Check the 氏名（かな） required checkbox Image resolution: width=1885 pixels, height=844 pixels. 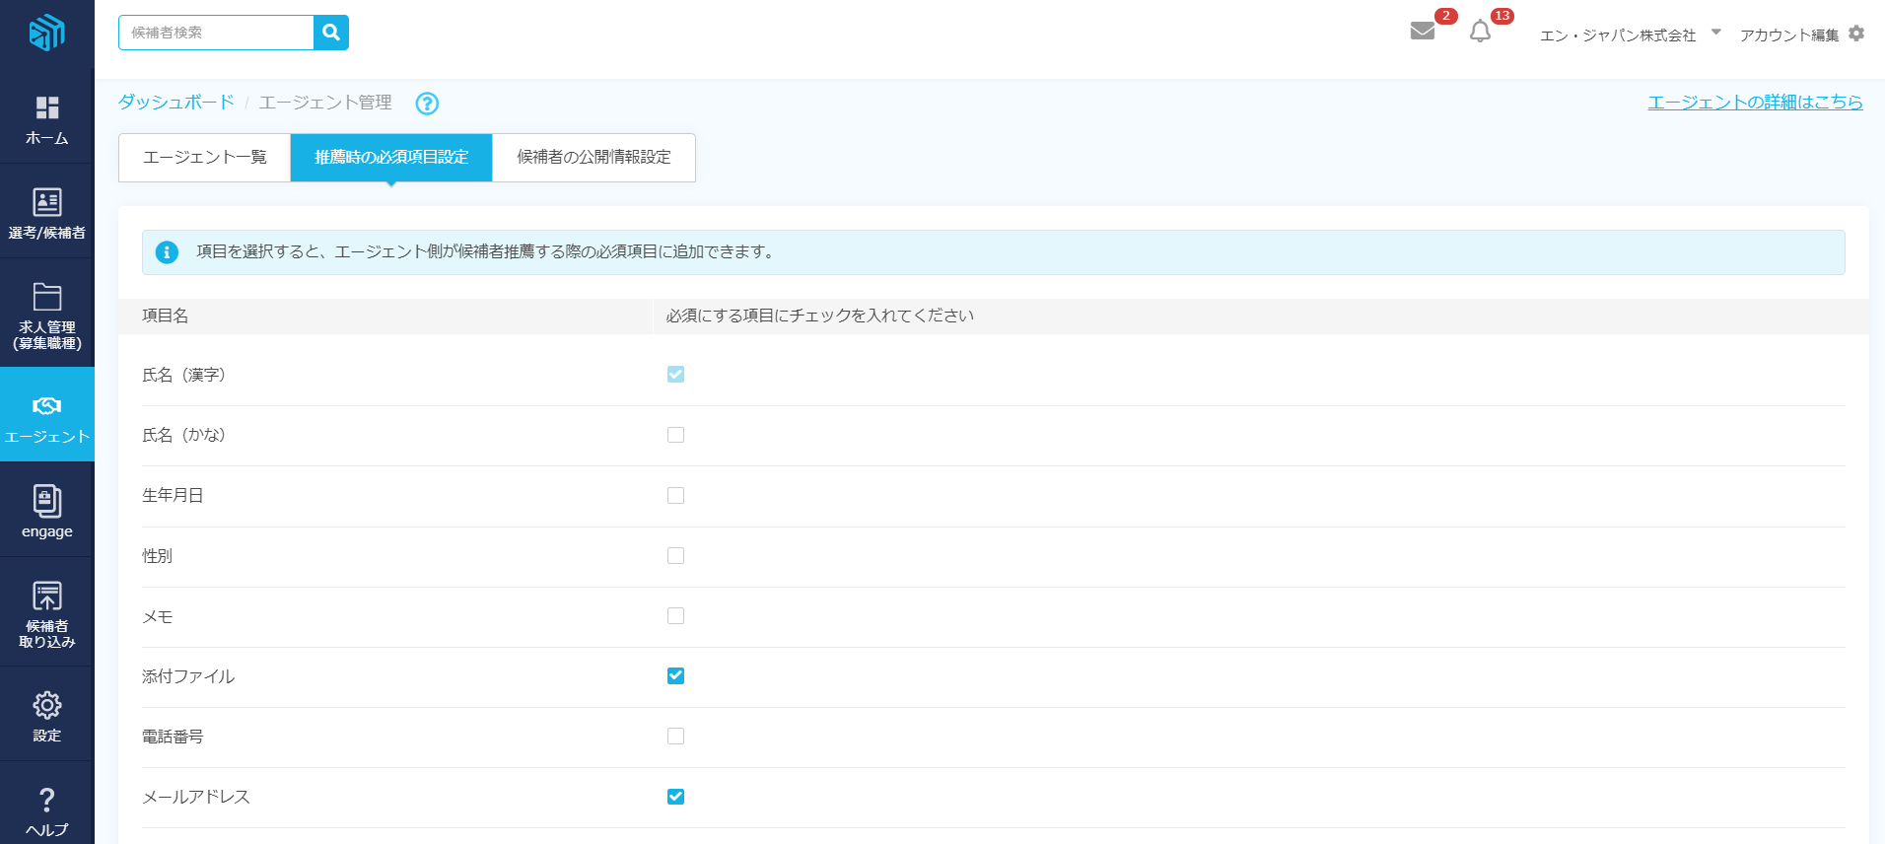pos(675,435)
